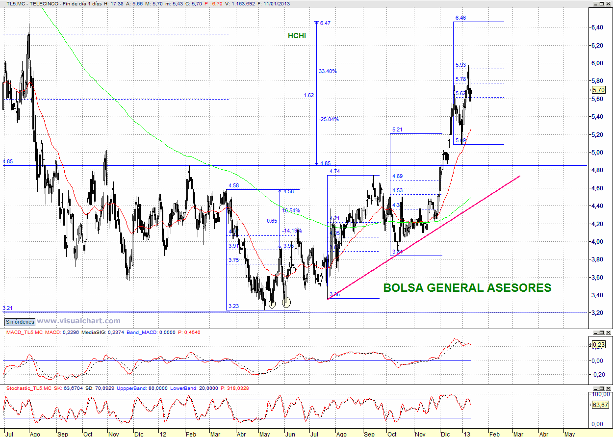The image size is (613, 437).
Task: Click the red "P : 6,70" value
Action: [x=212, y=3]
